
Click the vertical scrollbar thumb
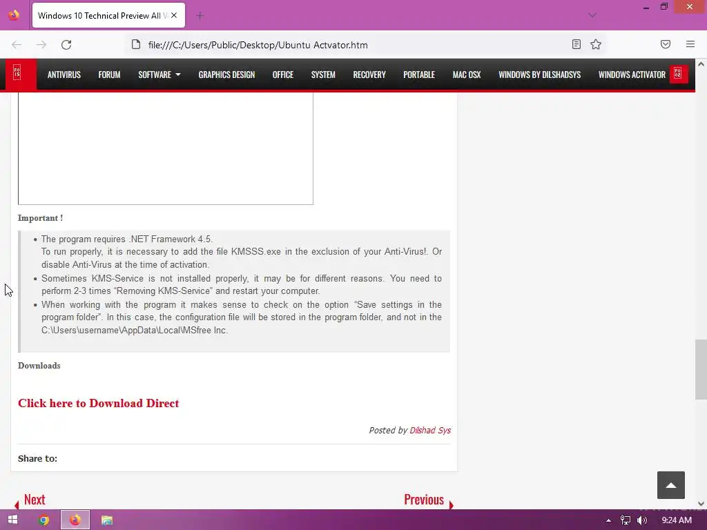coord(701,370)
